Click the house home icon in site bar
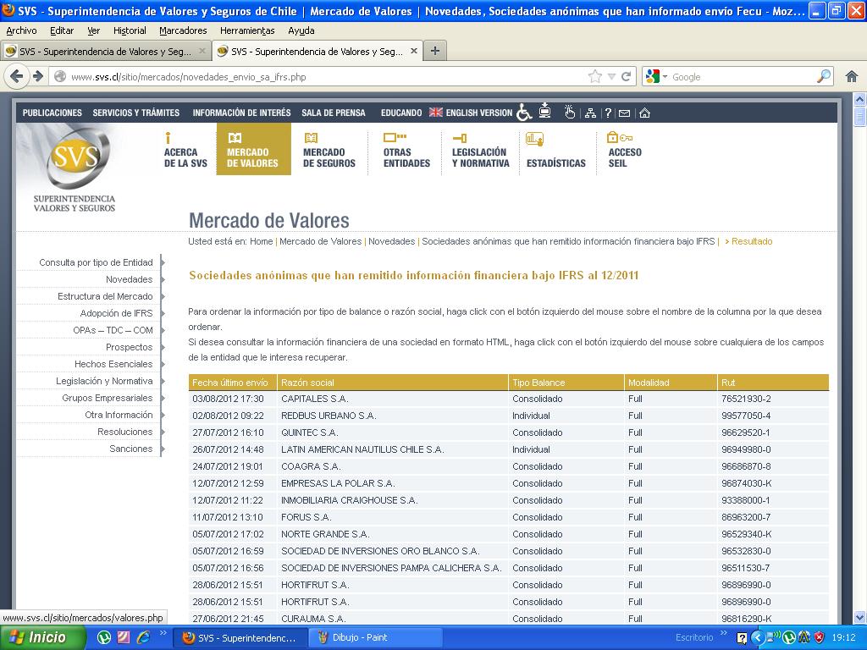 644,113
